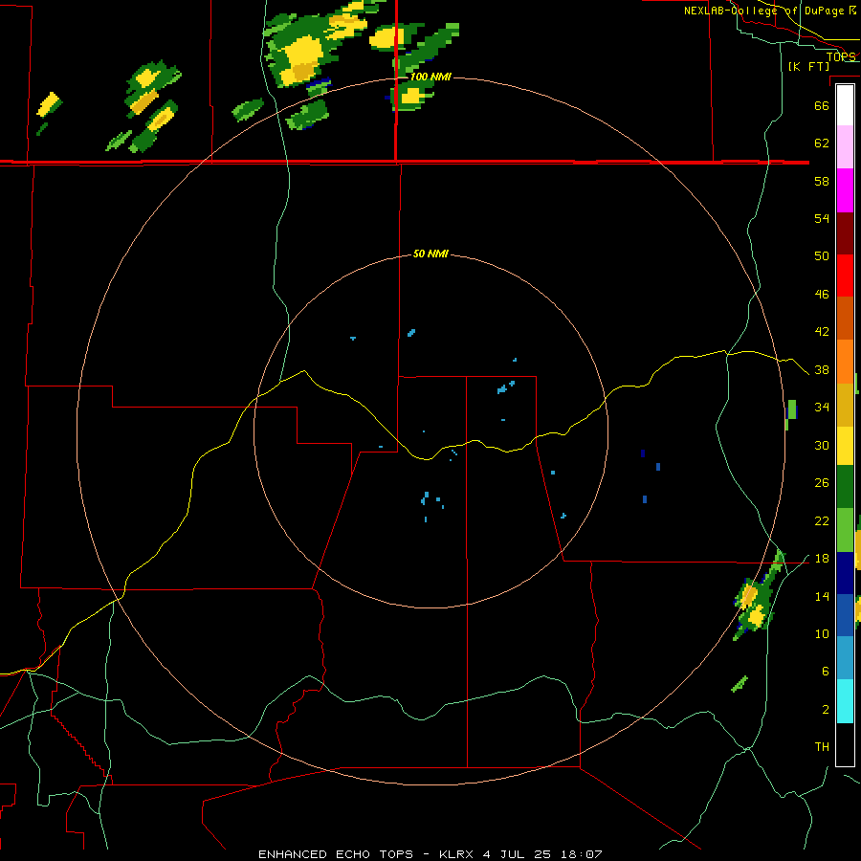Select the bright orange swatch in the color scale
861x861 pixels.
(845, 362)
